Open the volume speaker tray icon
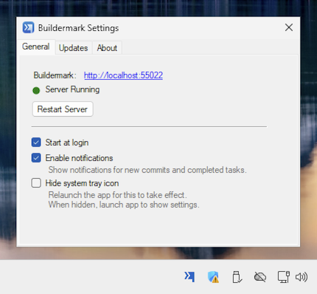 302,277
